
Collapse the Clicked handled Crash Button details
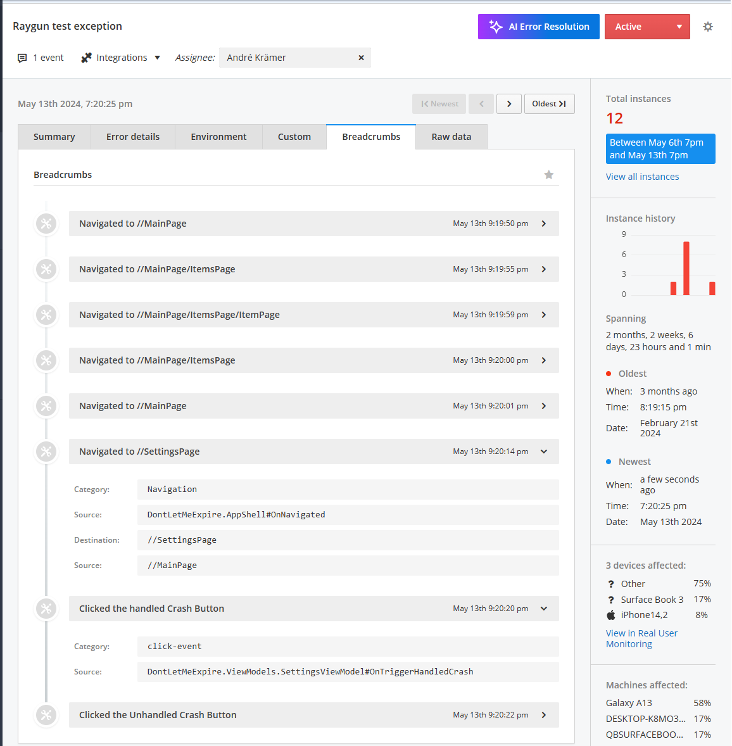pyautogui.click(x=543, y=609)
